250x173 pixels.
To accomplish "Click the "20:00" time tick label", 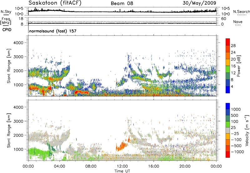I will 185,166.
